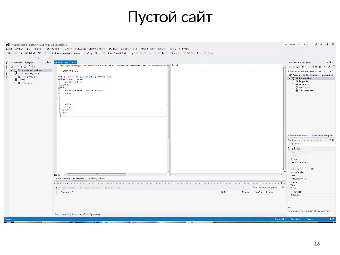Screen dimensions: 340x255
Task: Click the File column header in Error List
Action: click(224, 192)
